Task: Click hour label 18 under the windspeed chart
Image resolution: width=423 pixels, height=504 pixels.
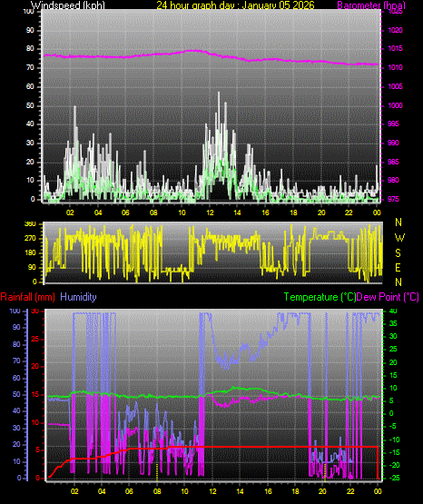Action: [293, 212]
